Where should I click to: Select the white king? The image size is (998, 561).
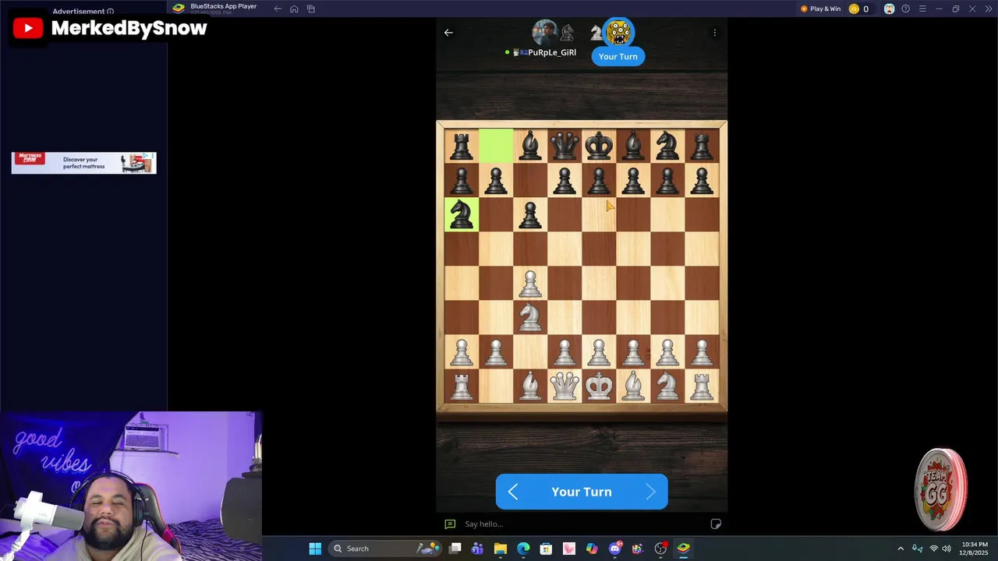tap(599, 386)
